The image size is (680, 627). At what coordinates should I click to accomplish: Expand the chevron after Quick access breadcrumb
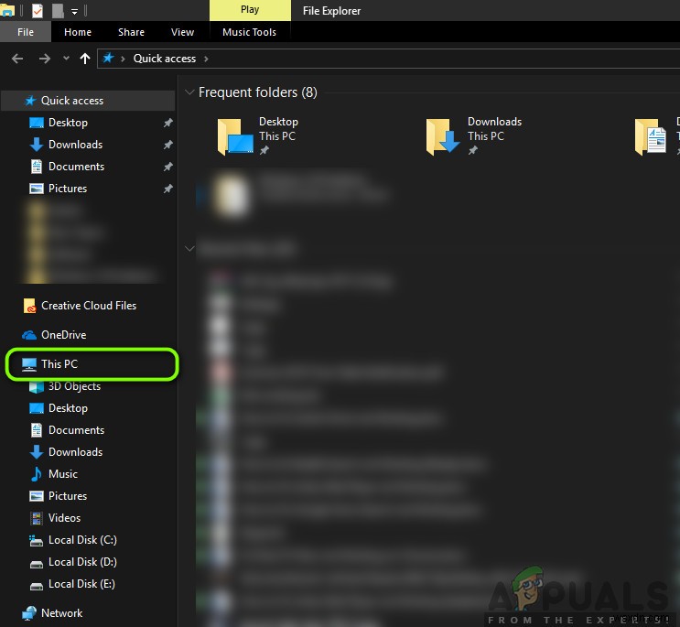pyautogui.click(x=206, y=59)
